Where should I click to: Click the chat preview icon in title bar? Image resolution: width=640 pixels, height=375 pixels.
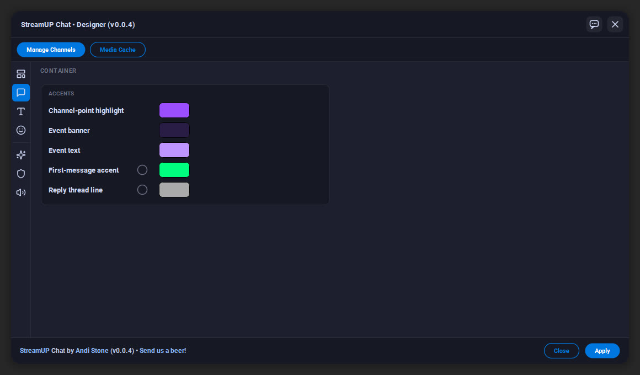click(594, 24)
